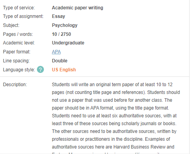Open the APA paper format link
190x154 pixels.
[56, 52]
